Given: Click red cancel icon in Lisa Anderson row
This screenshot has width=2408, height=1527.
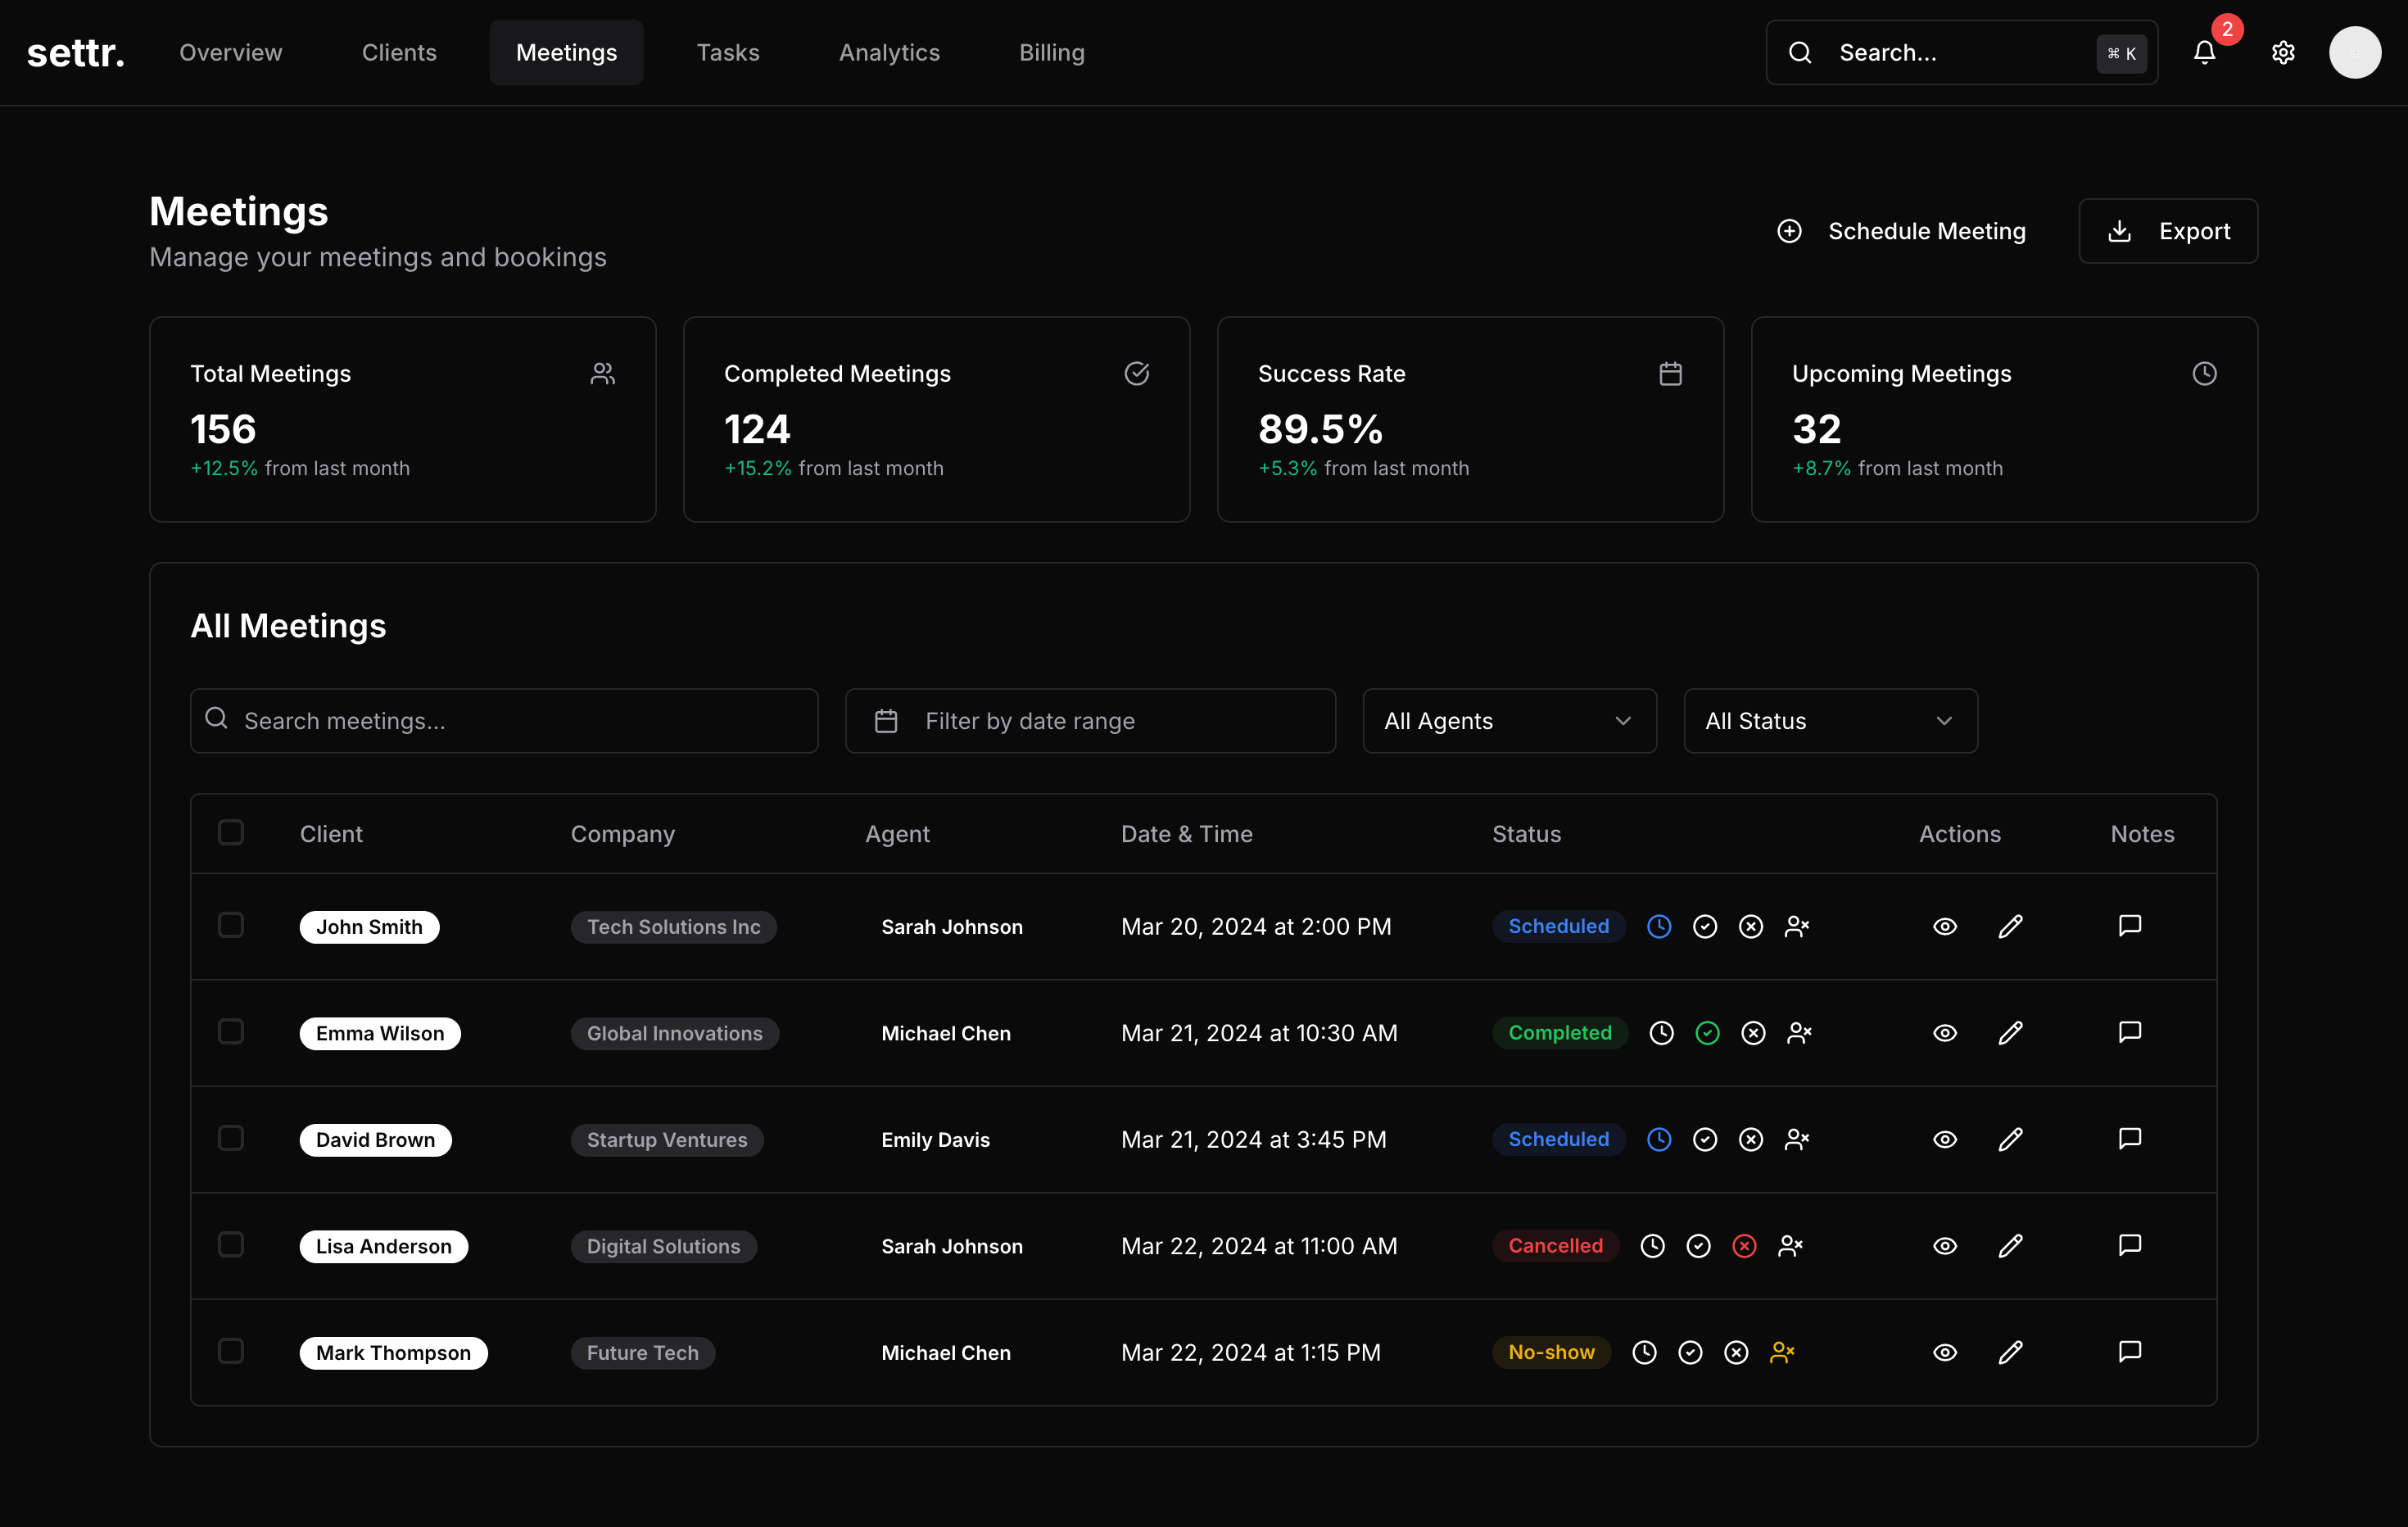Looking at the screenshot, I should [x=1745, y=1246].
